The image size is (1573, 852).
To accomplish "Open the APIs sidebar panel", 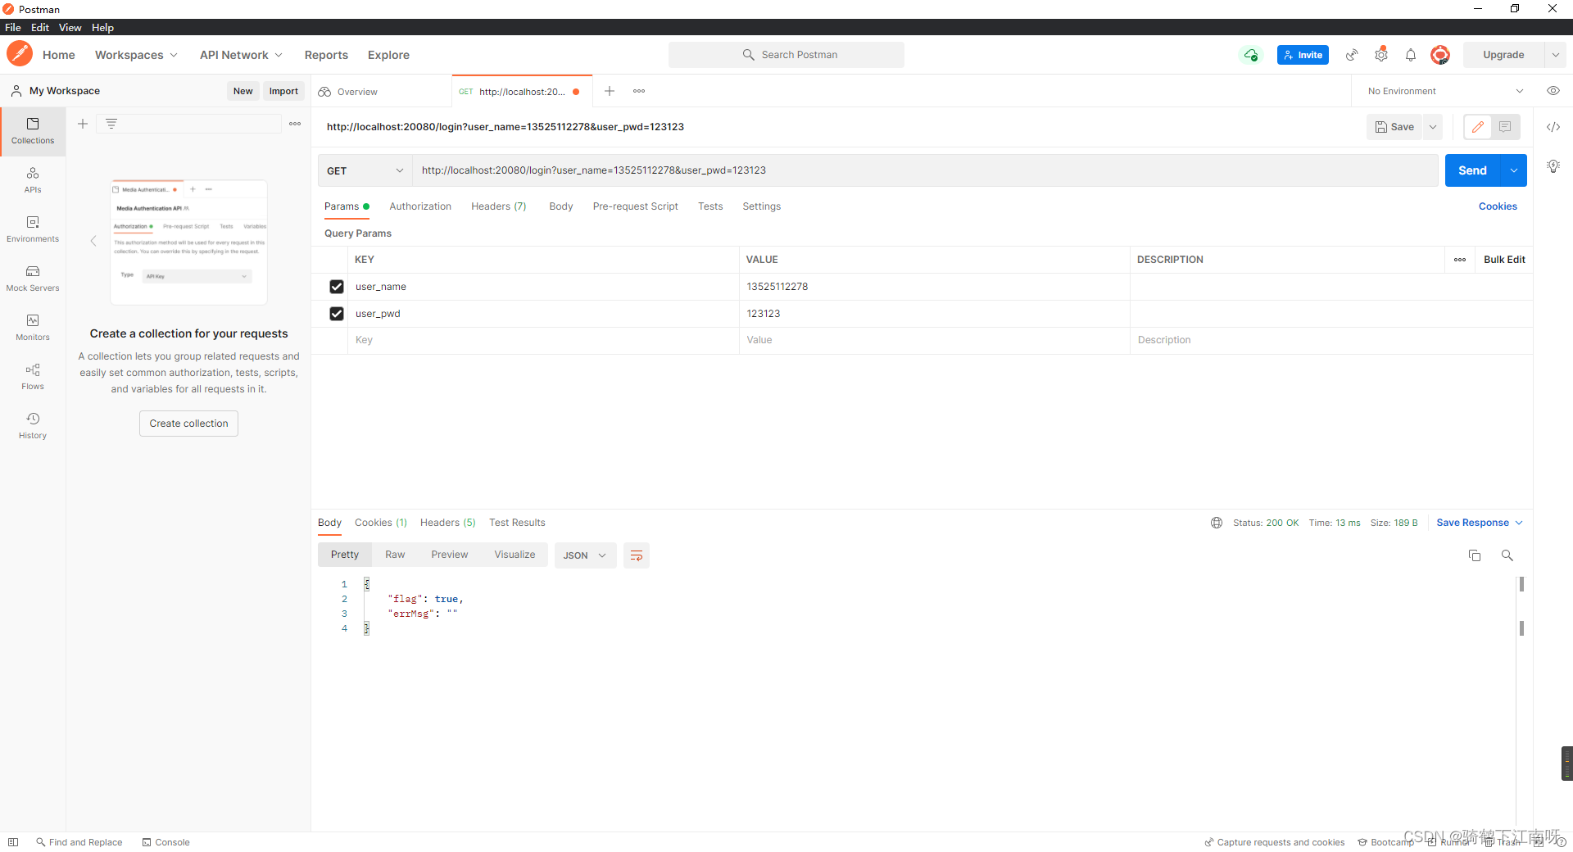I will coord(33,180).
